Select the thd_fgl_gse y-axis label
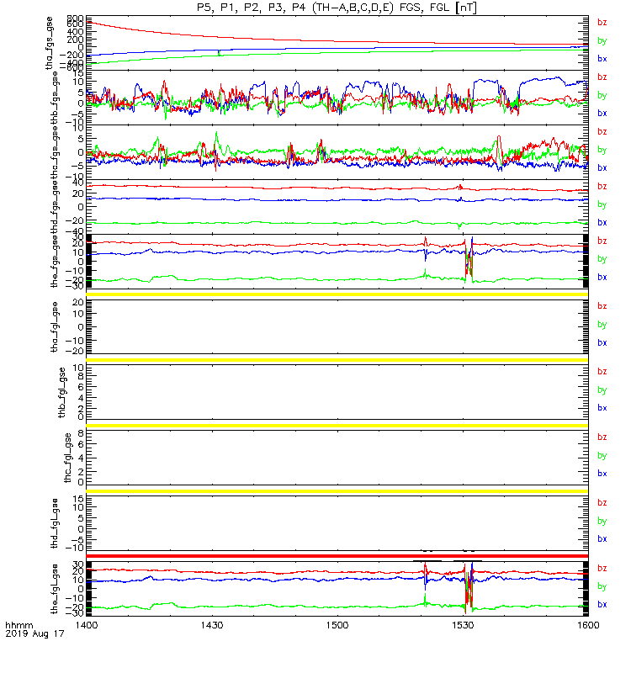The height and width of the screenshot is (673, 631). pyautogui.click(x=55, y=523)
